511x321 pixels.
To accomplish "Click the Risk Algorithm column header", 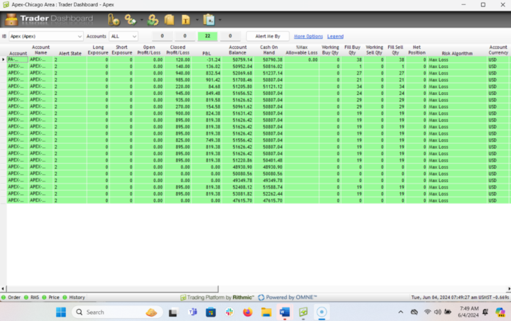I will [x=457, y=53].
